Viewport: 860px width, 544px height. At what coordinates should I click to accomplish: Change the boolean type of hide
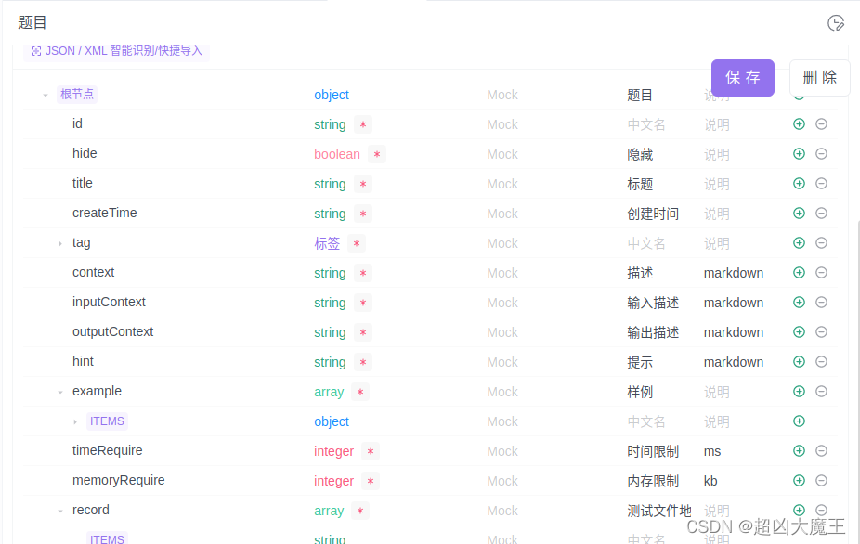point(337,154)
